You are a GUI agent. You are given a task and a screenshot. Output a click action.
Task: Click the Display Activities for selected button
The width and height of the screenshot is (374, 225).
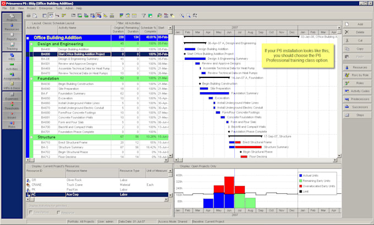[99, 206]
